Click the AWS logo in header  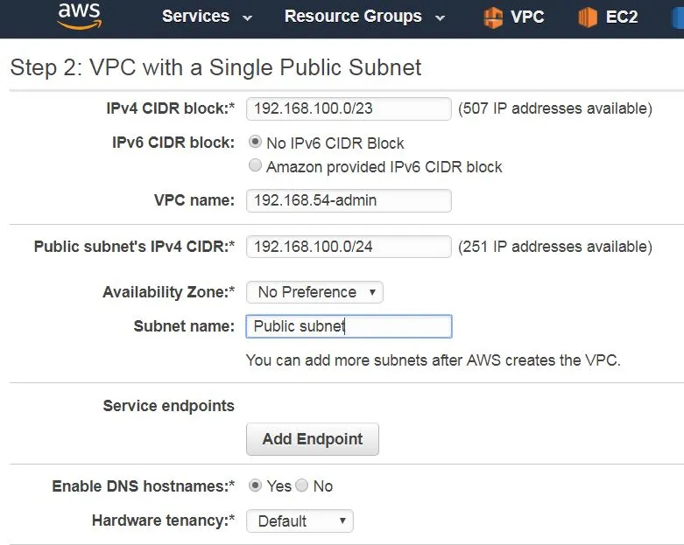80,16
